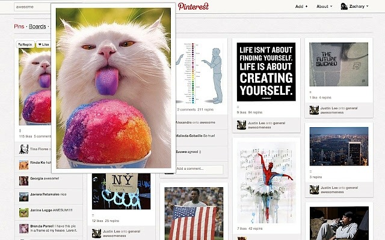This screenshot has height=240, width=385.
Task: Click the search box containing awesome
Action: (x=32, y=7)
